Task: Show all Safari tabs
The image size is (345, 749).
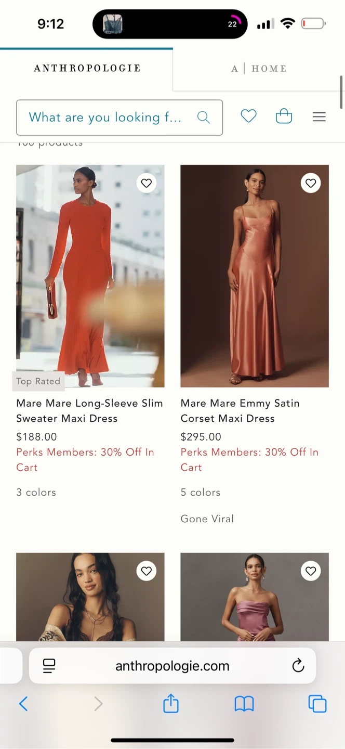Action: coord(317,704)
